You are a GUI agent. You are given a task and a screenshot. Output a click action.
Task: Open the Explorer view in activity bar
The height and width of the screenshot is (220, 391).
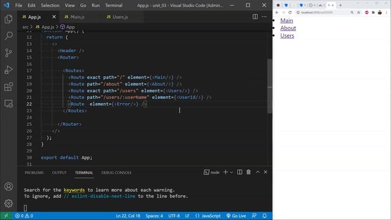9,19
